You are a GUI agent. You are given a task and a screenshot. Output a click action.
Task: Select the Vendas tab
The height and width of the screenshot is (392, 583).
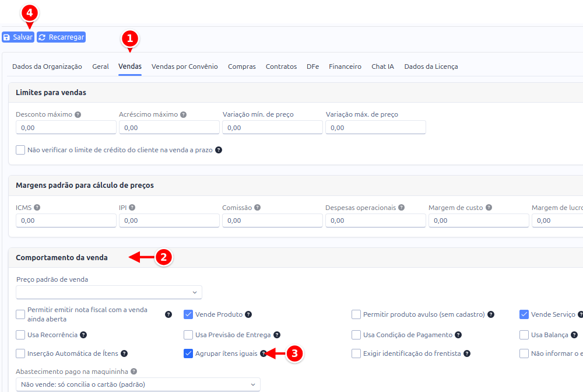[x=130, y=66]
